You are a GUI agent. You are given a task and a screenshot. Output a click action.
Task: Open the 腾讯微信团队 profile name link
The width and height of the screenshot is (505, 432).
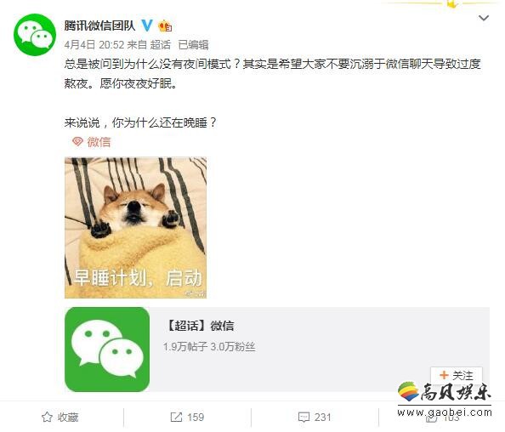pos(99,26)
